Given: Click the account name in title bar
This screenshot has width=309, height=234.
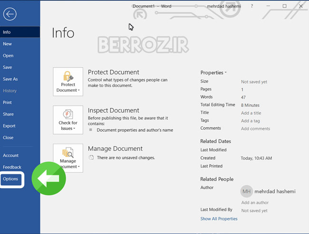Looking at the screenshot, I should [x=224, y=6].
